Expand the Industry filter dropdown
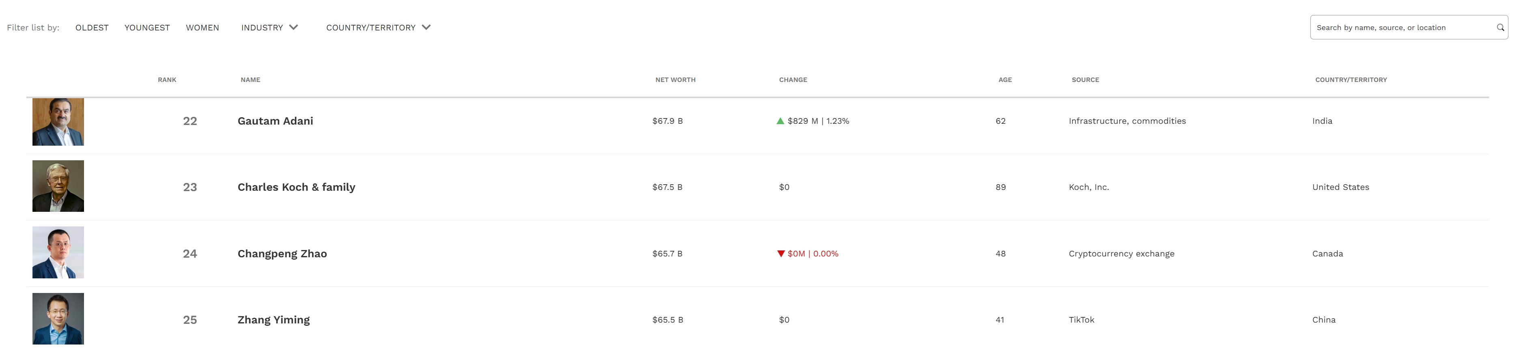The image size is (1521, 351). [269, 28]
